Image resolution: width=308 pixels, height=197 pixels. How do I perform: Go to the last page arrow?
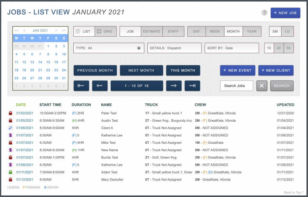(x=192, y=86)
